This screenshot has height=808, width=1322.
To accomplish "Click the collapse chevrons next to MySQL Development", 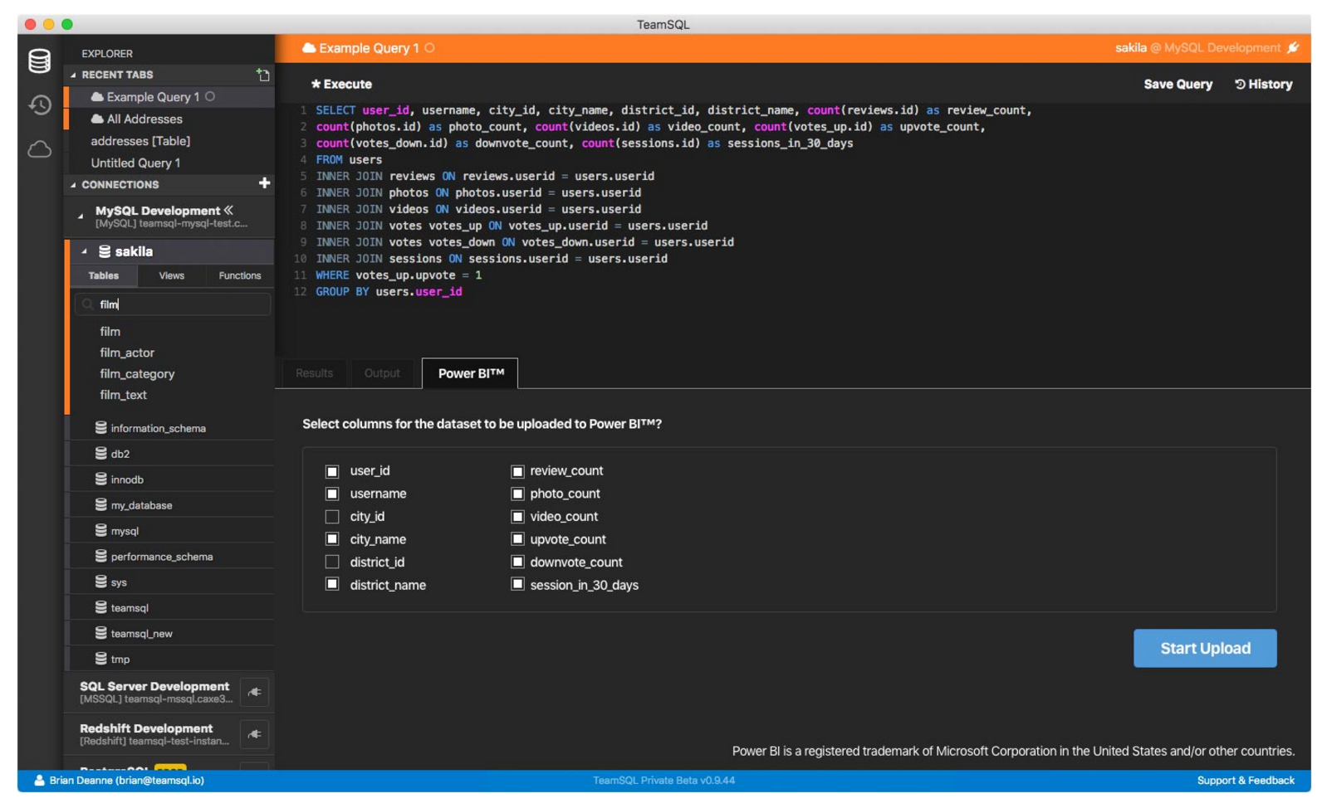I will [228, 210].
